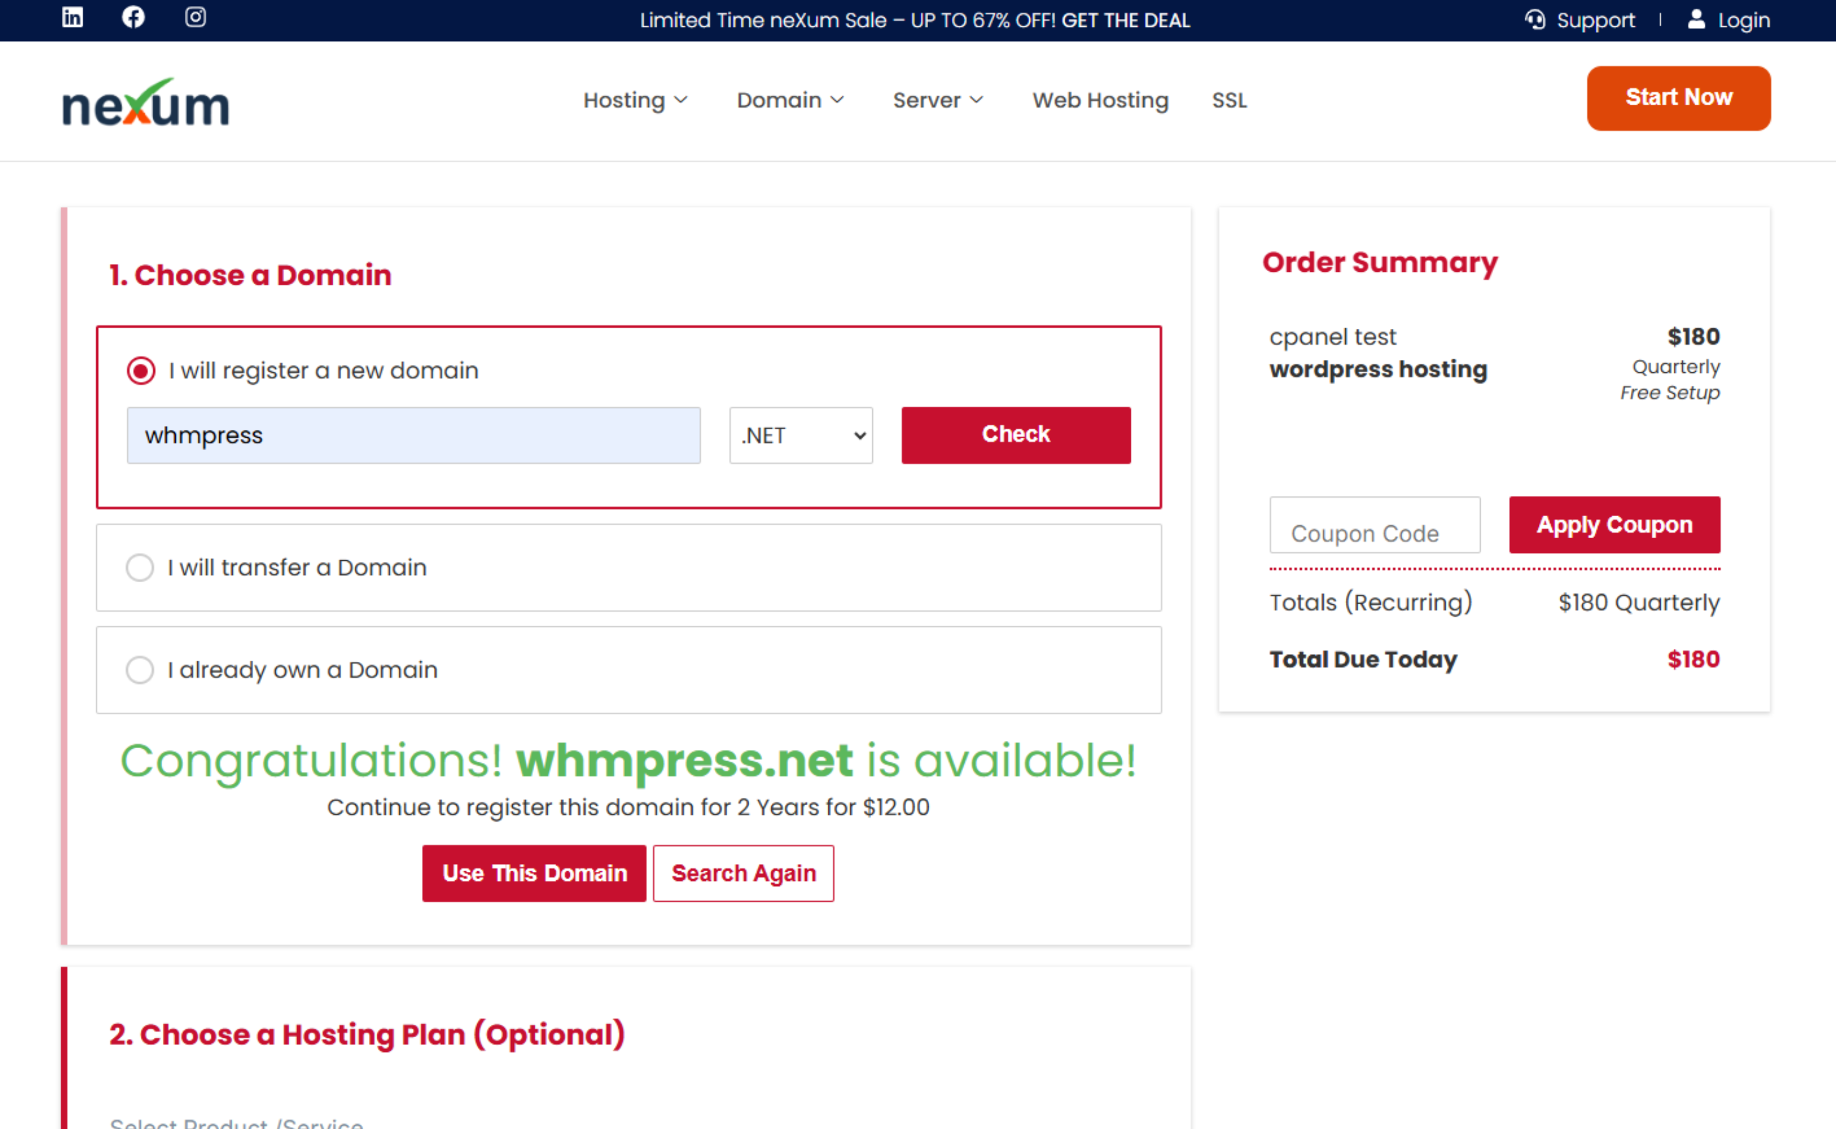Viewport: 1836px width, 1129px height.
Task: Click the neXum logo
Action: pyautogui.click(x=146, y=103)
